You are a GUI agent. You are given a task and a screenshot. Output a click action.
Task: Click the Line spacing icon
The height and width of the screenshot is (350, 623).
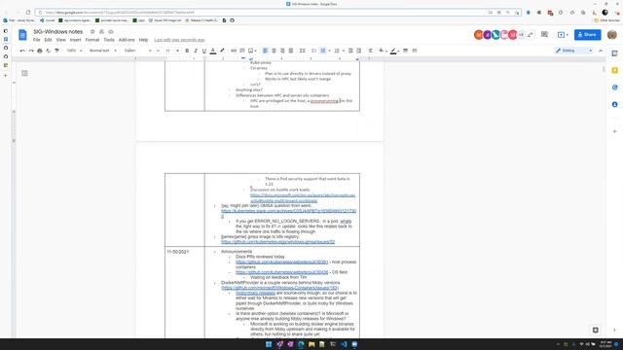click(303, 51)
